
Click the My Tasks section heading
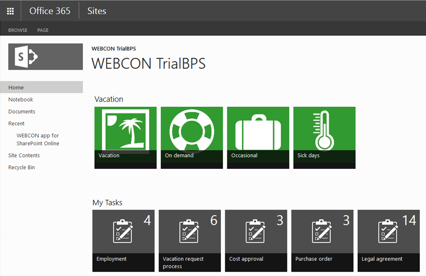point(107,203)
